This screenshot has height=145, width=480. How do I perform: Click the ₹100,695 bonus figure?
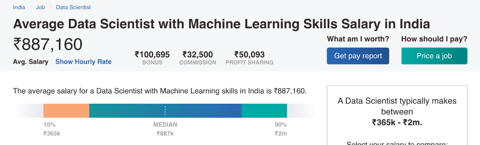[152, 55]
